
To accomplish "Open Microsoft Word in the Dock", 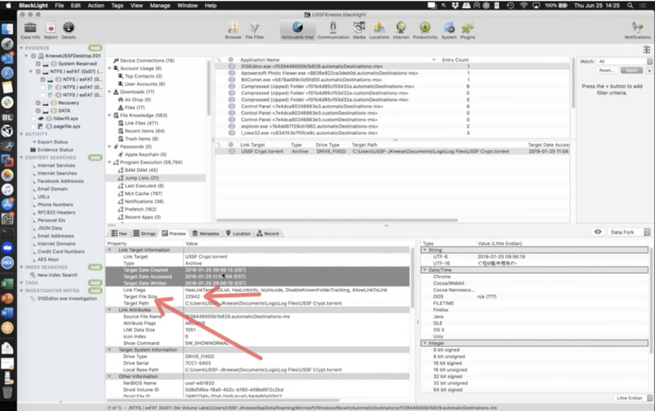I will pos(7,313).
